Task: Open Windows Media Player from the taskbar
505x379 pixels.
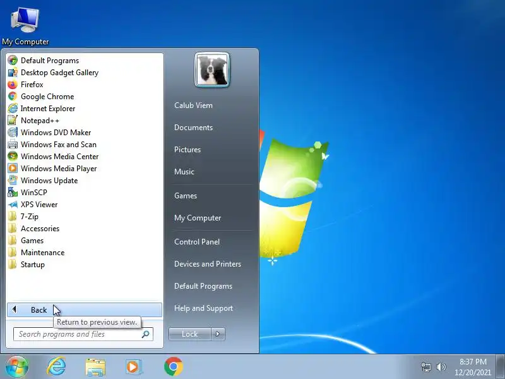Action: click(x=133, y=367)
